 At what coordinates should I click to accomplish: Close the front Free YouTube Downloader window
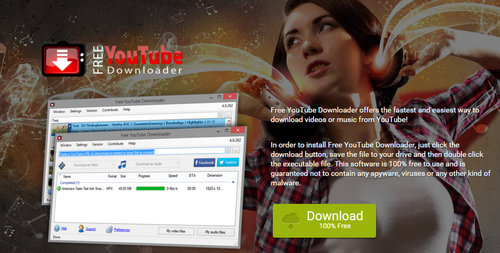pos(238,130)
